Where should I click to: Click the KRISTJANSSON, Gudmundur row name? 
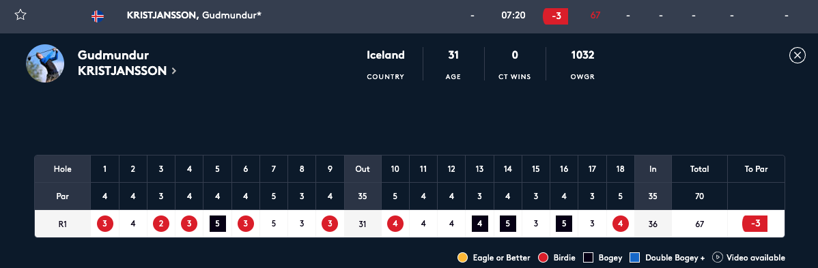click(194, 15)
